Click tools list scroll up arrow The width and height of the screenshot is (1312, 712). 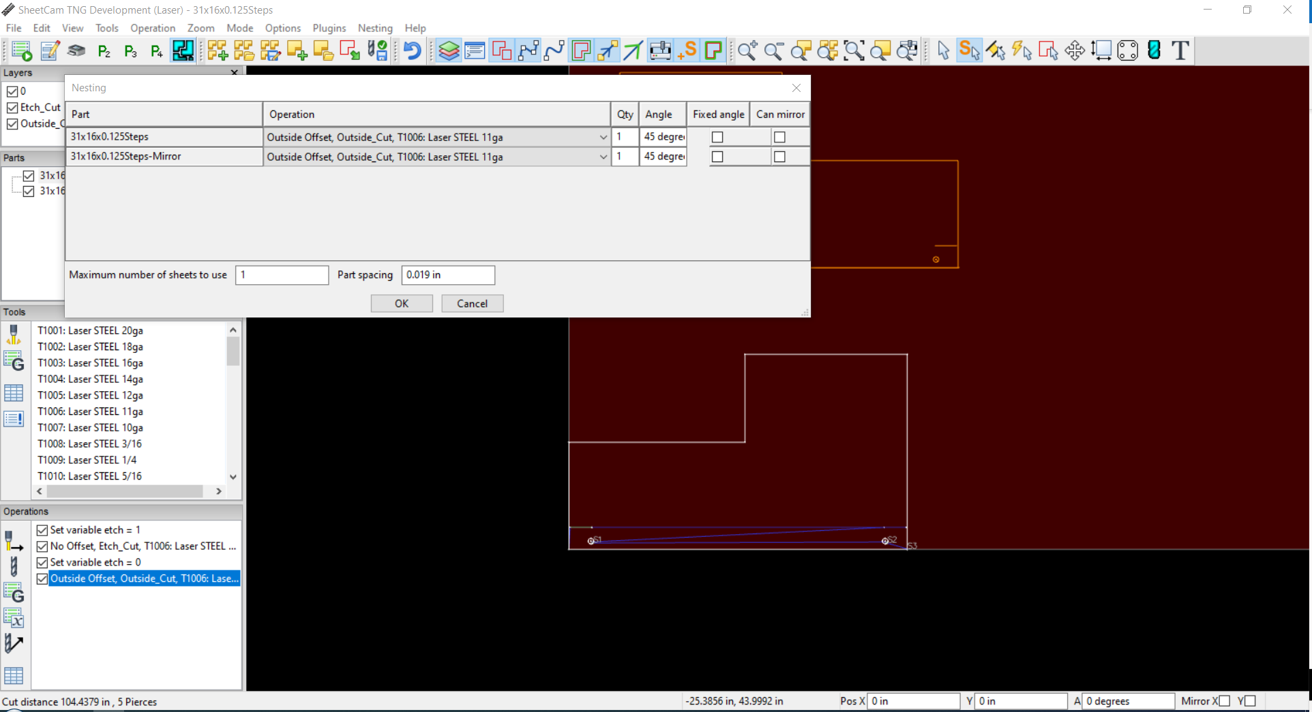[x=233, y=330]
